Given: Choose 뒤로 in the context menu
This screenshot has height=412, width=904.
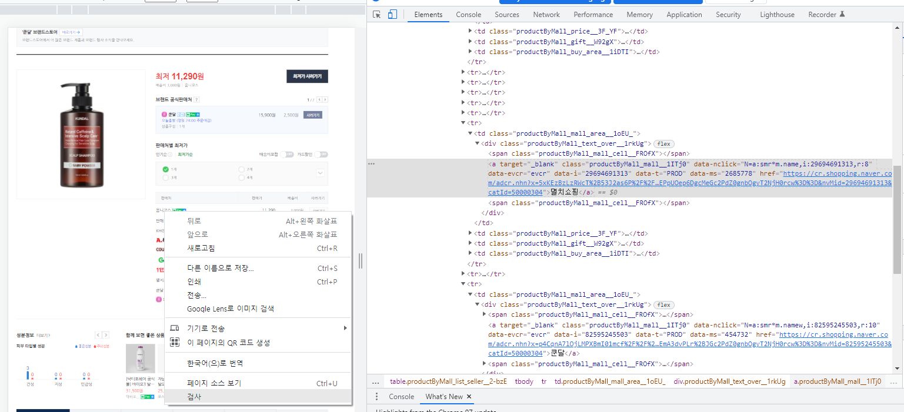Looking at the screenshot, I should click(x=258, y=221).
